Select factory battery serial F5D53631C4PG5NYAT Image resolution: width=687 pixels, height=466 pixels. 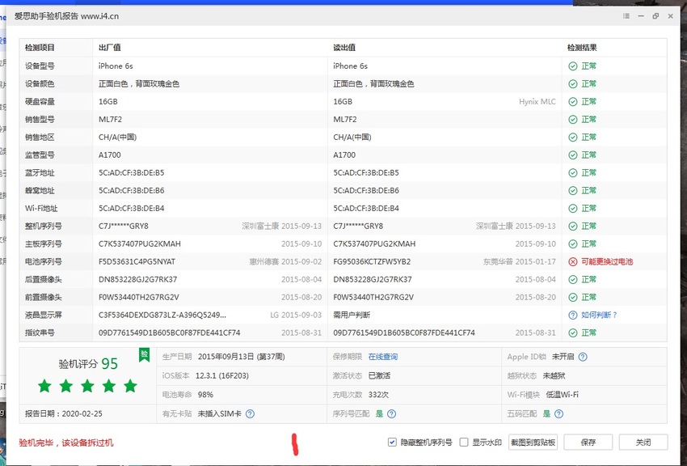click(137, 261)
